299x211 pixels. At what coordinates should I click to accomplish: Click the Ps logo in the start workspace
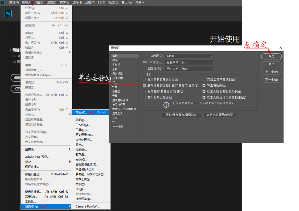(x=8, y=14)
